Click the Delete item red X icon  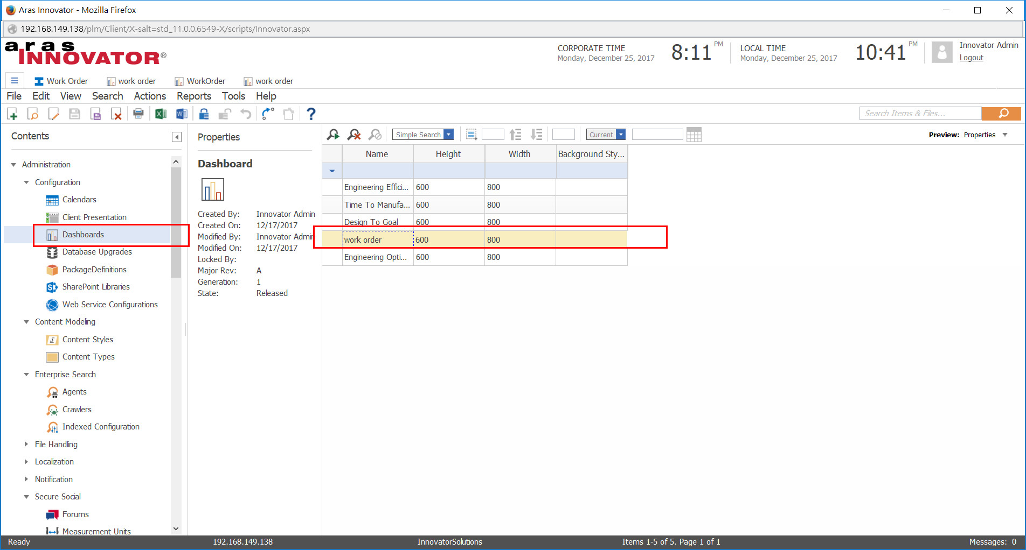pyautogui.click(x=116, y=114)
